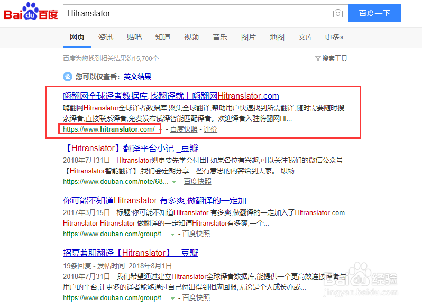Screen dimensions: 422x307
Task: Expand dropdown arrow under 招募兼职翻译 result
Action: click(x=172, y=299)
